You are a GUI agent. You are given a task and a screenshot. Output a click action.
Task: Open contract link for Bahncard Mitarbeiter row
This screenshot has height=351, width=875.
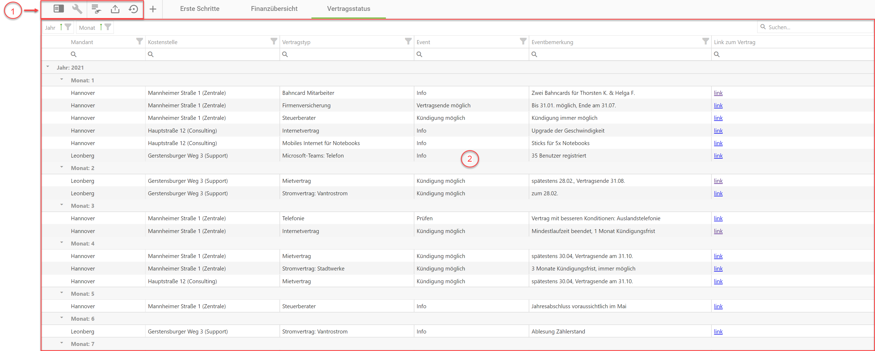pyautogui.click(x=718, y=93)
